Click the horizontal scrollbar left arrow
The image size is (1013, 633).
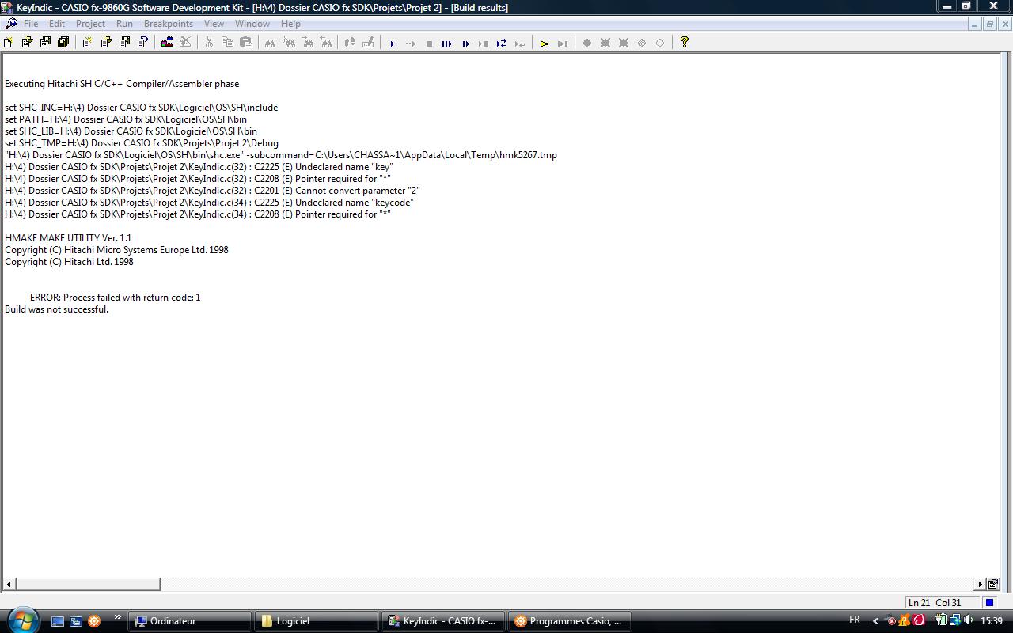click(9, 584)
